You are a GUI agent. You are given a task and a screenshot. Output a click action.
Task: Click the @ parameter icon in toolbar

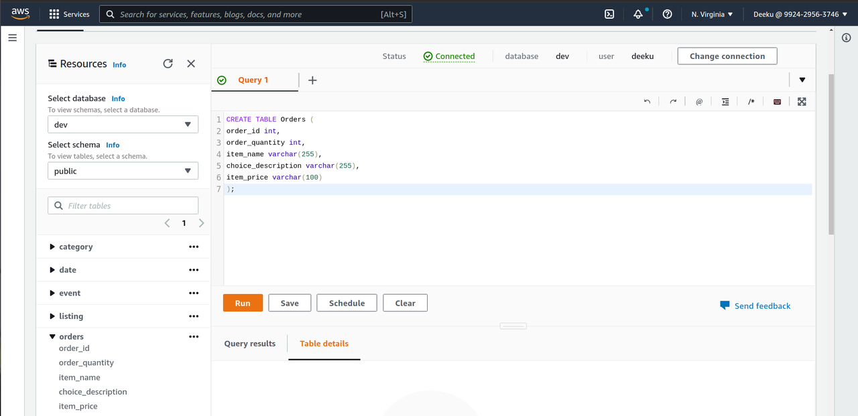699,102
